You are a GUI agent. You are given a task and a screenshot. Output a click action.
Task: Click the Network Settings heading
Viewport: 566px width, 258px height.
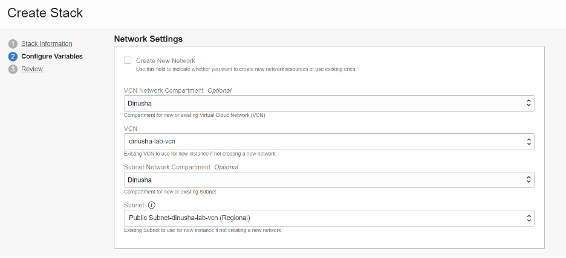pos(148,39)
